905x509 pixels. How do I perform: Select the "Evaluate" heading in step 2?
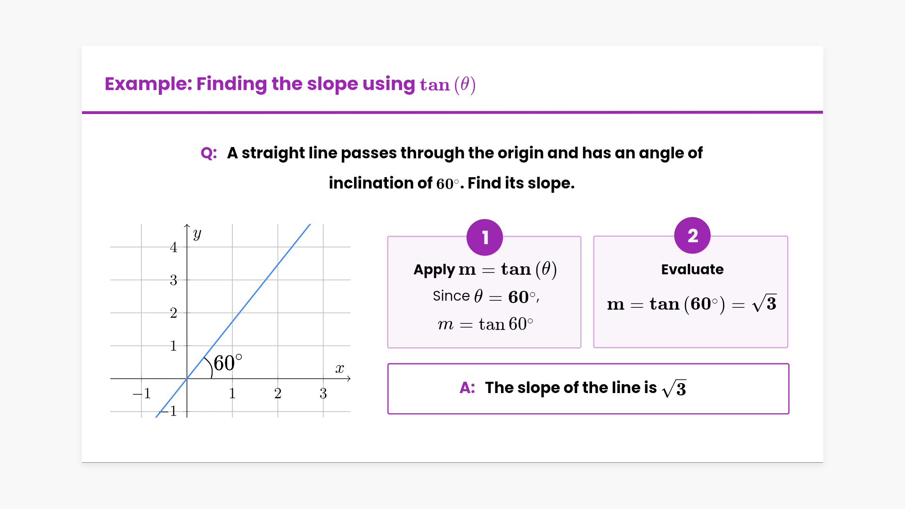tap(692, 270)
